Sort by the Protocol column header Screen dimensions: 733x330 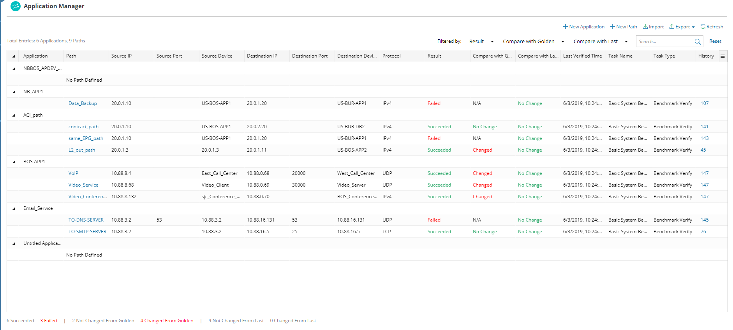point(391,56)
